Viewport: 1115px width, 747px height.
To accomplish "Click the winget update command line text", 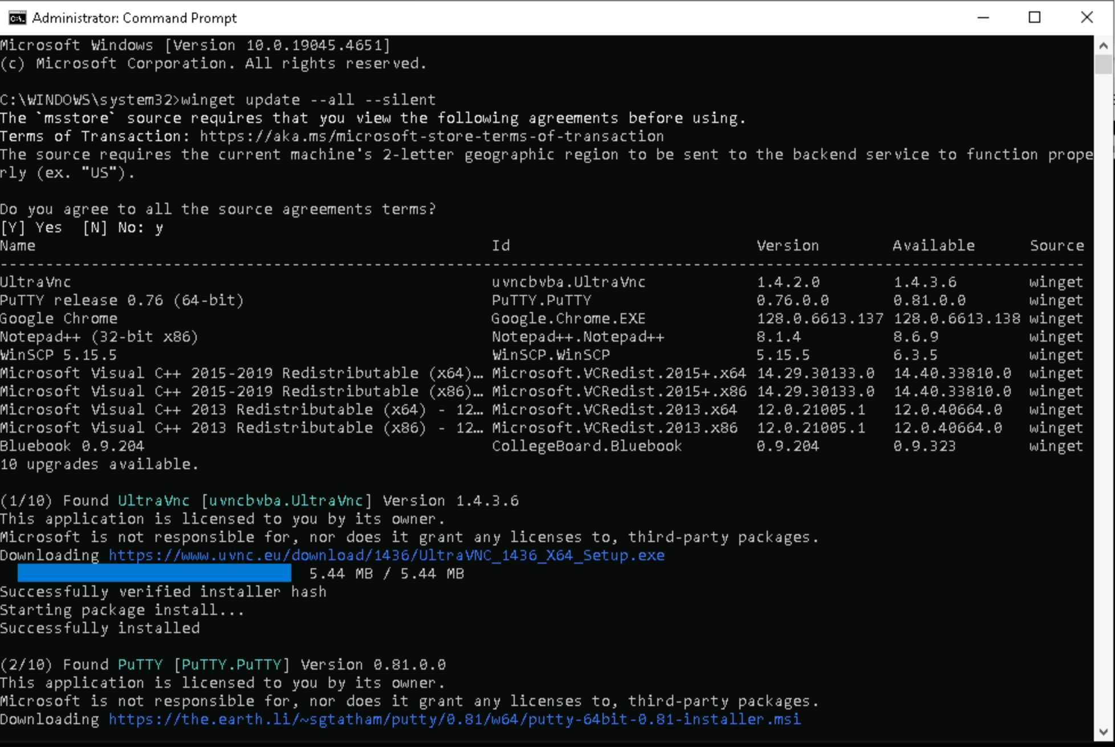I will (x=308, y=100).
